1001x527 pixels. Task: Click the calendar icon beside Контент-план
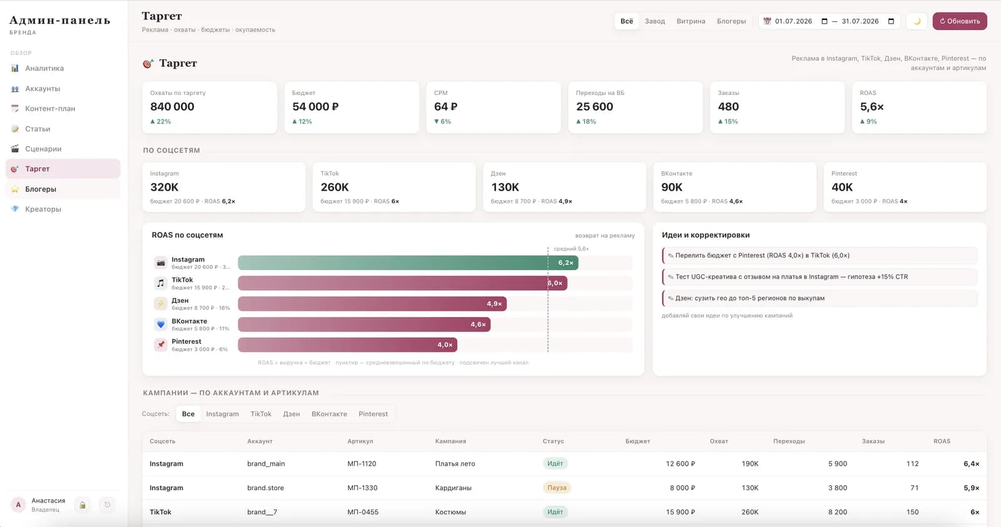pos(15,109)
